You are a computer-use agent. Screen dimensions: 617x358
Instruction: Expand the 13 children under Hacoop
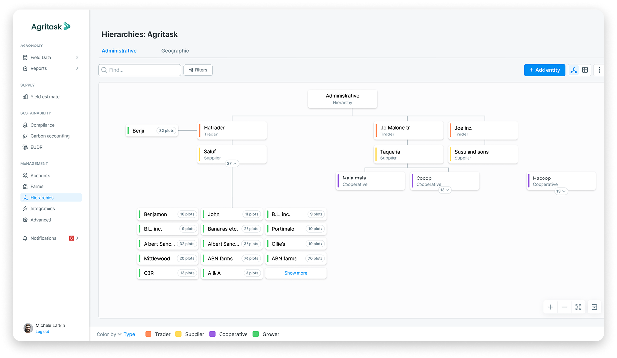coord(561,191)
